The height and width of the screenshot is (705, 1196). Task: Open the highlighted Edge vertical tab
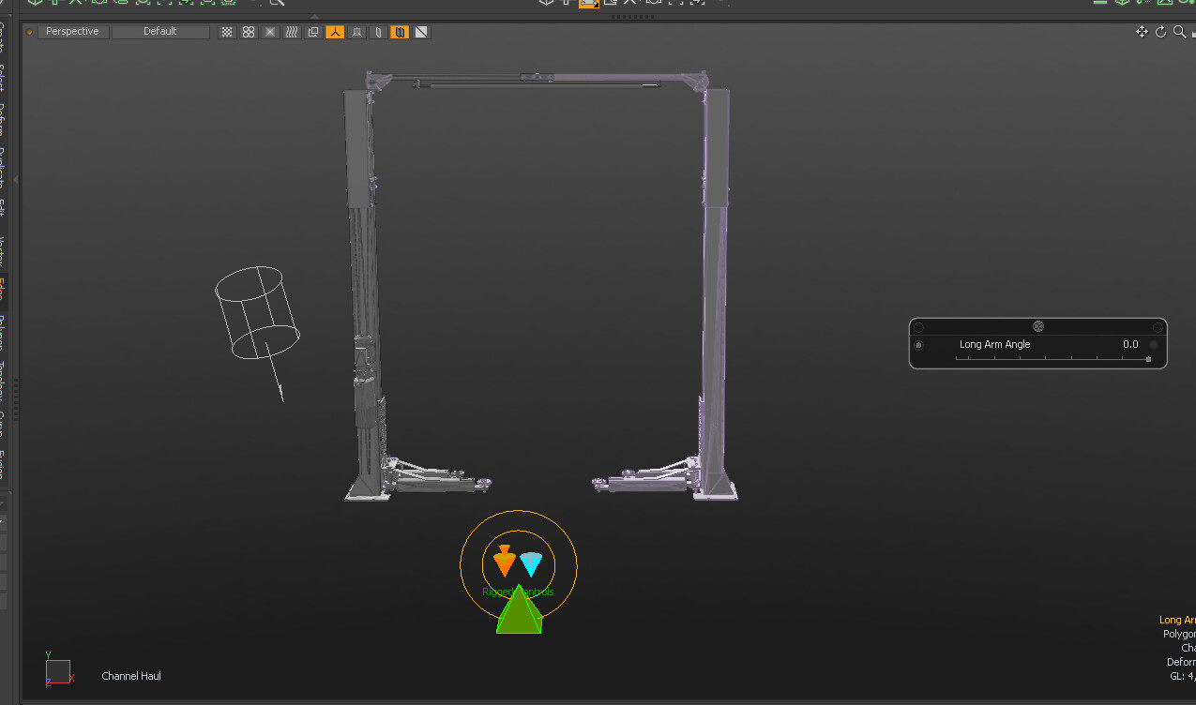3,292
